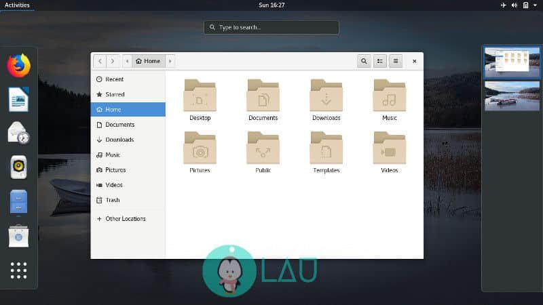Toggle list/grid view in Files toolbar
543x305 pixels.
pos(380,61)
